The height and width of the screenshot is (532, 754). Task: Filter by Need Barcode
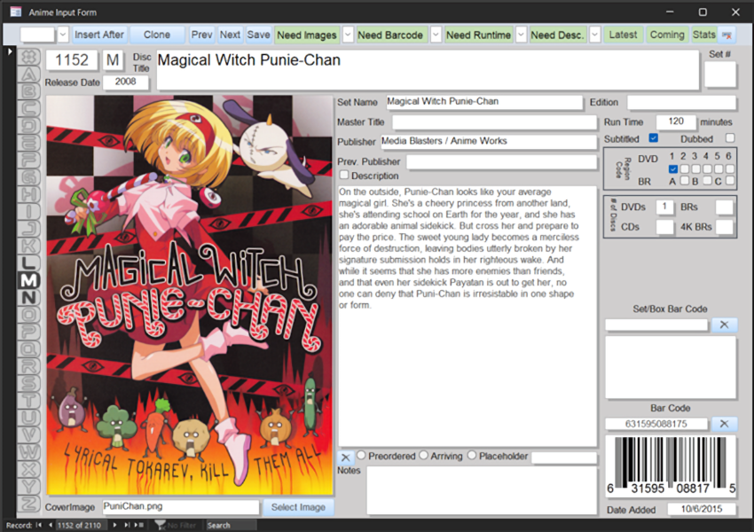pos(390,35)
